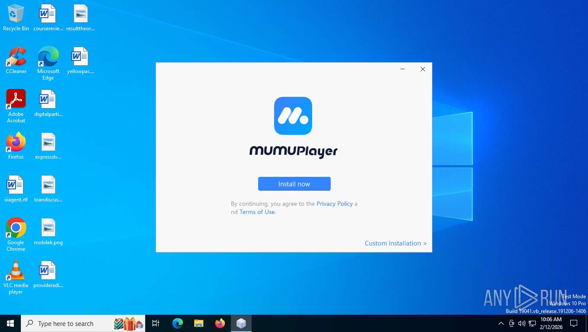Launch Firefox from the taskbar
The width and height of the screenshot is (588, 332).
click(220, 323)
